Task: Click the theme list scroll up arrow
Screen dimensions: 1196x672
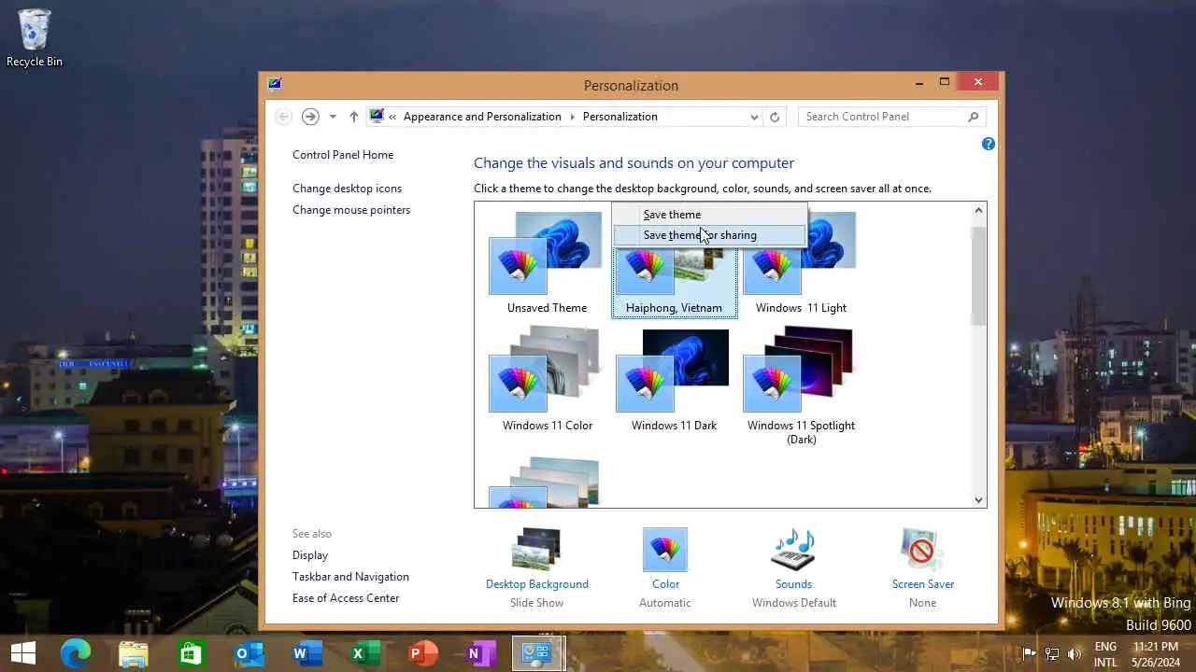Action: (x=979, y=211)
